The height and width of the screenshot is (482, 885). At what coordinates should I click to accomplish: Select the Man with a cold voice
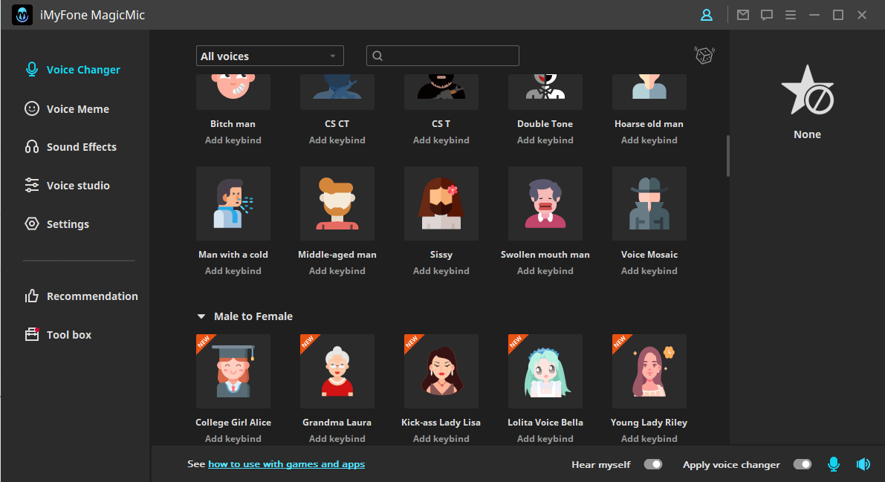pyautogui.click(x=233, y=203)
